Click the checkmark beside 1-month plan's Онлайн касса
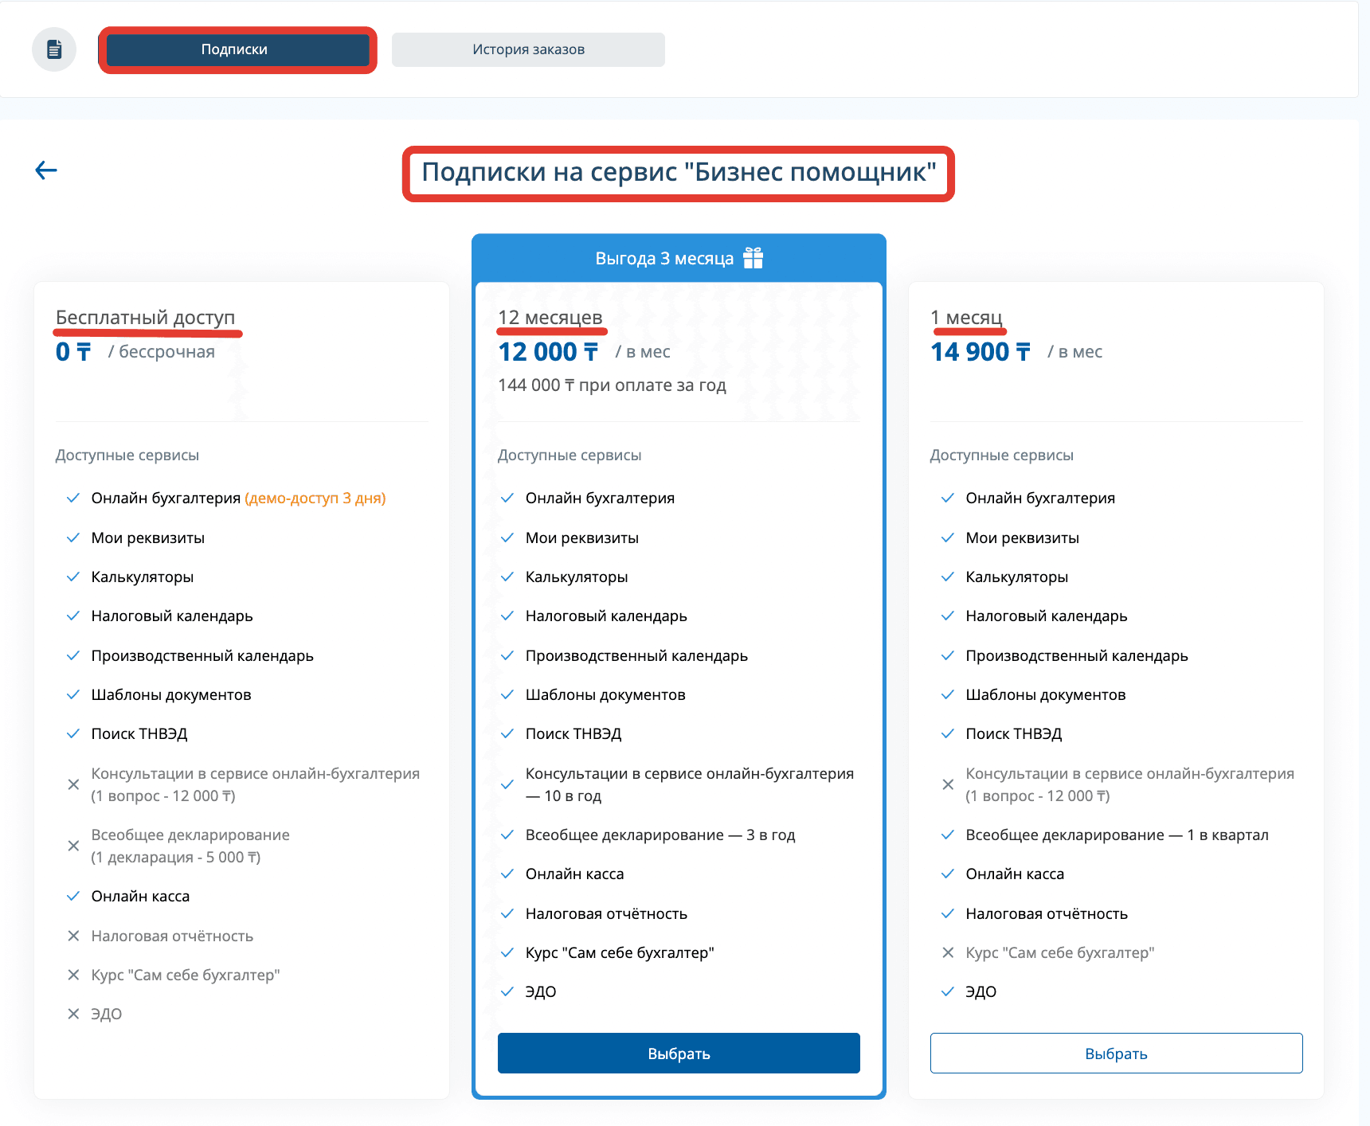 coord(948,874)
